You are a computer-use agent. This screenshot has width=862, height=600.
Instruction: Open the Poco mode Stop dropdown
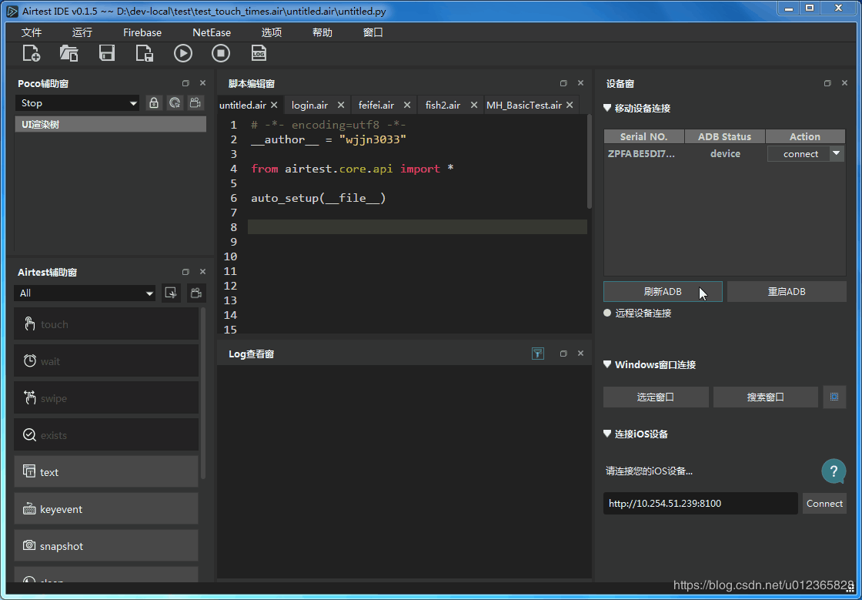[77, 103]
